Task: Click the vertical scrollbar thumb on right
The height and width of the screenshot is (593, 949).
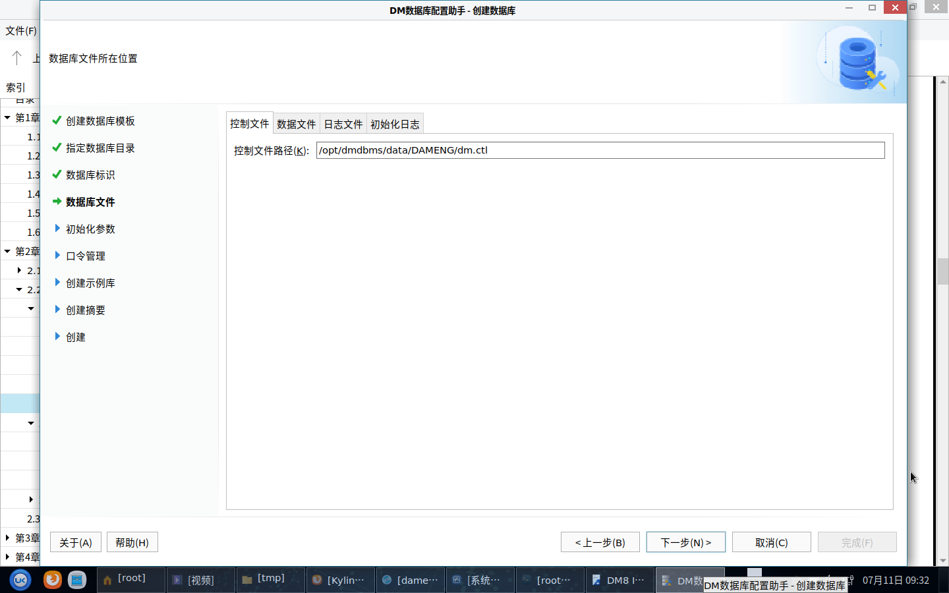Action: (942, 271)
